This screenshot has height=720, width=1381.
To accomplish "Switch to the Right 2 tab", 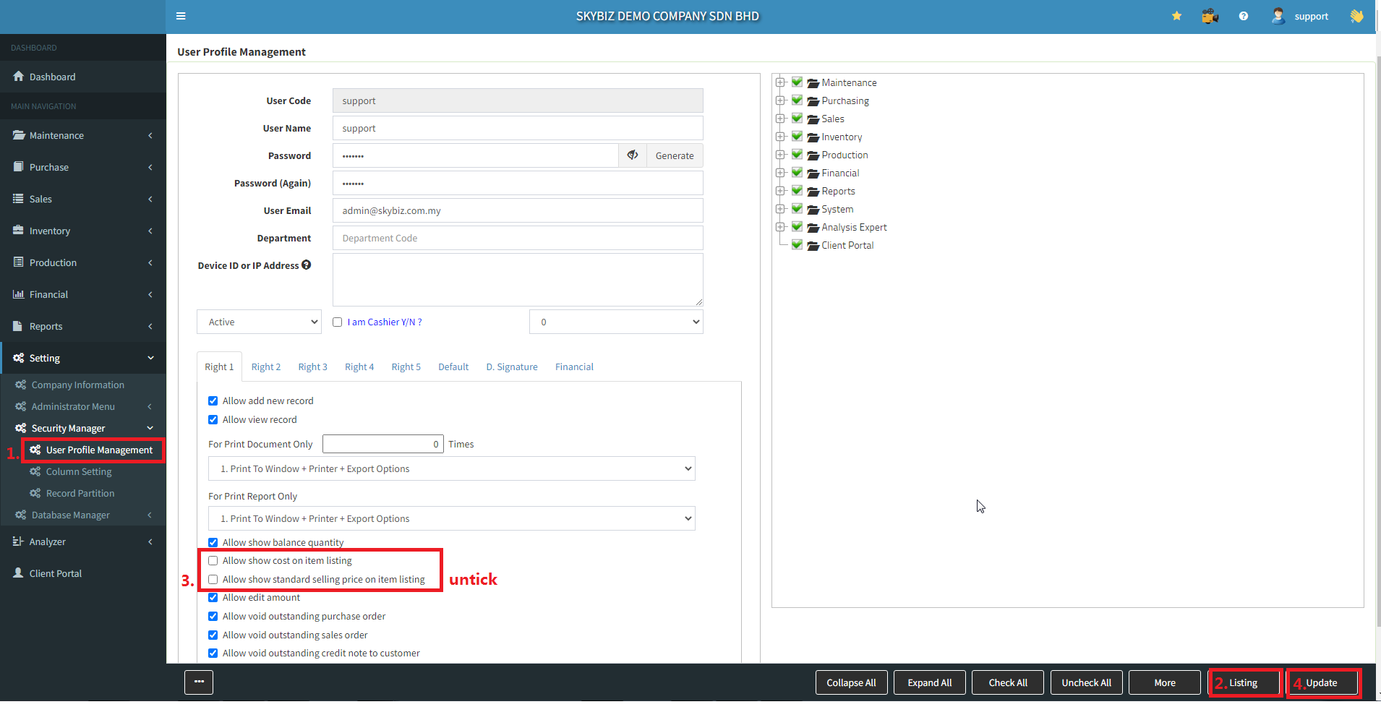I will pos(266,367).
